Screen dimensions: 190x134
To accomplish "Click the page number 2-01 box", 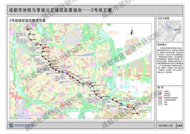I will pyautogui.click(x=179, y=126).
